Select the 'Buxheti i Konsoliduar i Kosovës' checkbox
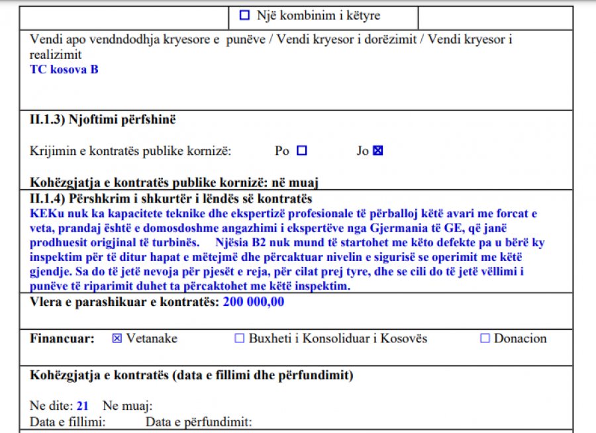Viewport: 596px width, 433px height. (240, 338)
